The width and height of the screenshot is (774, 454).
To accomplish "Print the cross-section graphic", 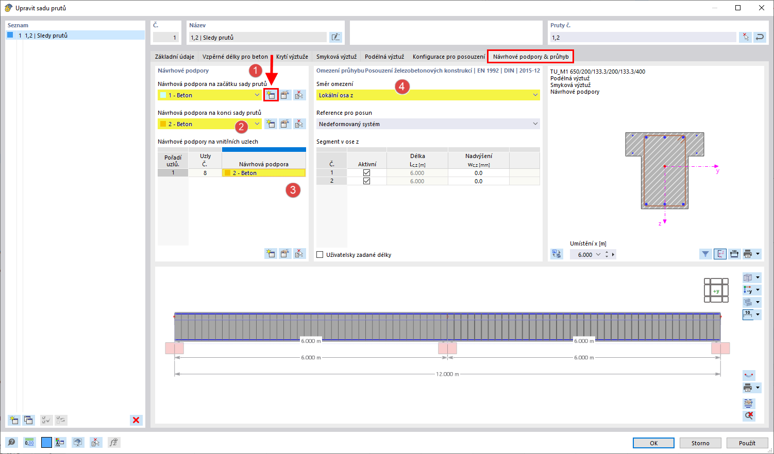I will tap(748, 254).
